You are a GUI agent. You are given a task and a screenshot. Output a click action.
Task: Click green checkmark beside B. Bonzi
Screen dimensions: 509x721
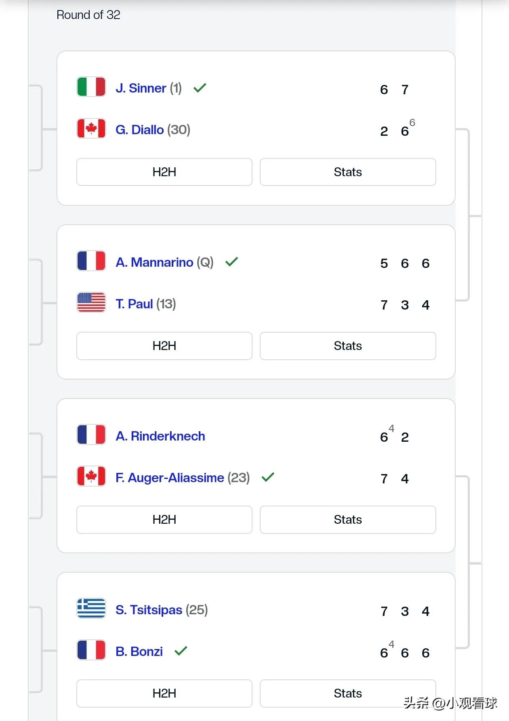coord(181,651)
